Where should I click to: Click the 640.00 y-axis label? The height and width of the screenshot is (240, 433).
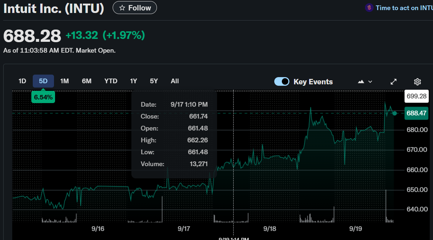[417, 209]
